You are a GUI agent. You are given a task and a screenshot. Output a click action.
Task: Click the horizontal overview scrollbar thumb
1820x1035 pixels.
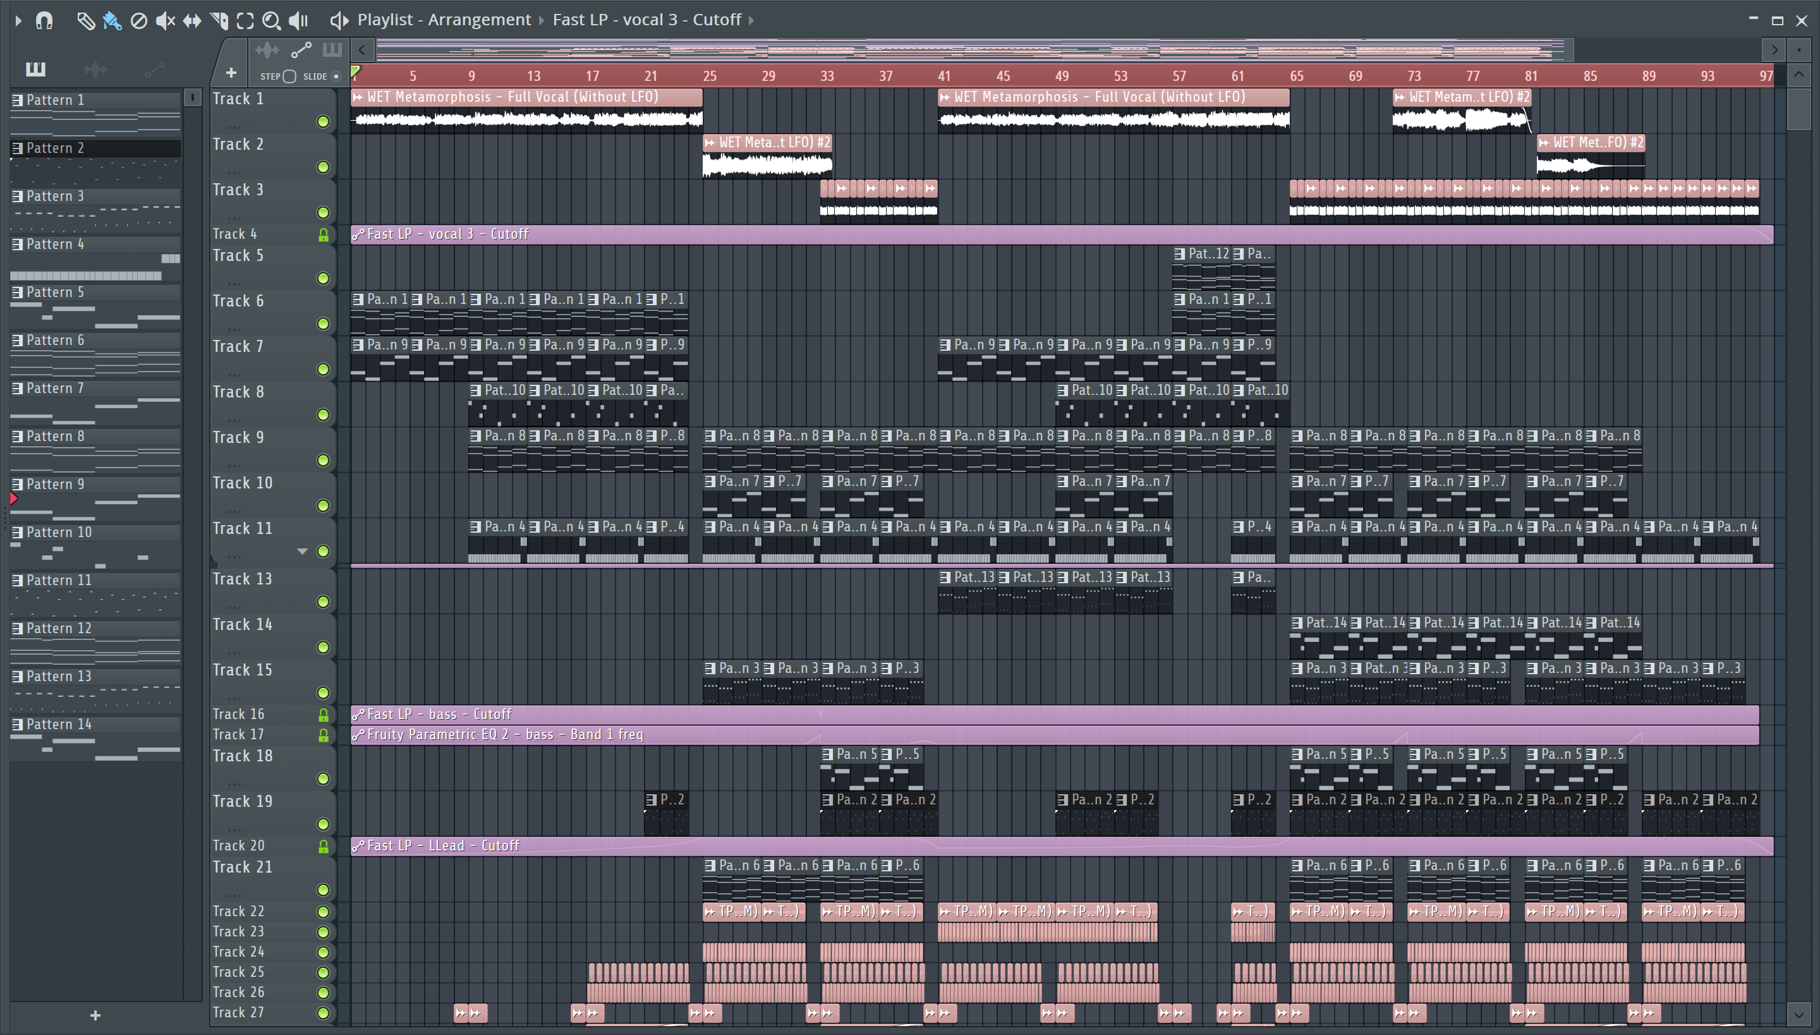click(974, 50)
